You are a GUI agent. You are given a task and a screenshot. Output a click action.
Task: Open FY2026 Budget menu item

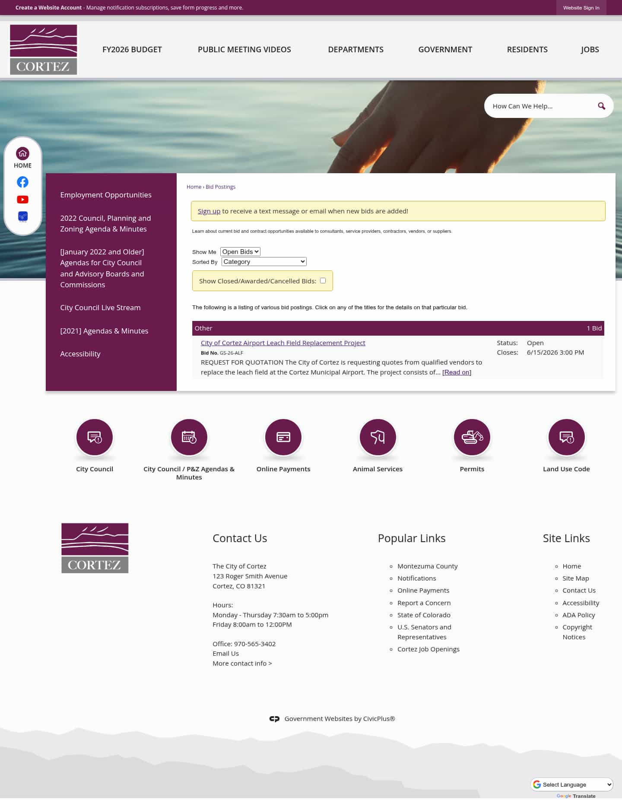tap(132, 50)
